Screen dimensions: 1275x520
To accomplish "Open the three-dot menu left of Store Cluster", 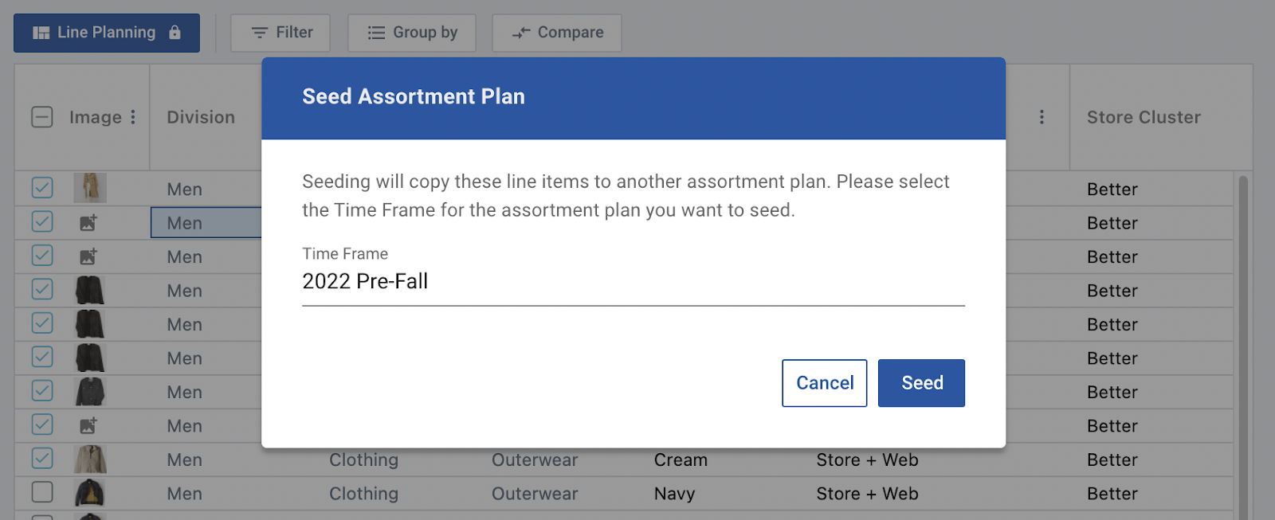I will [1042, 117].
